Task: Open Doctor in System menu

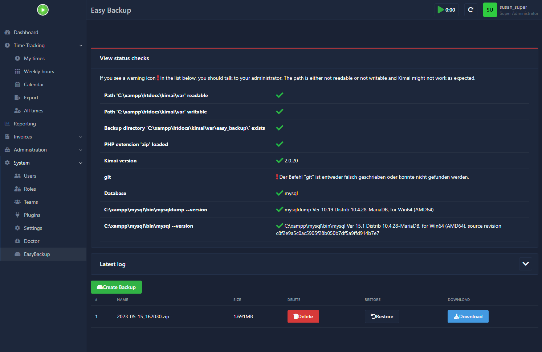Action: 32,241
